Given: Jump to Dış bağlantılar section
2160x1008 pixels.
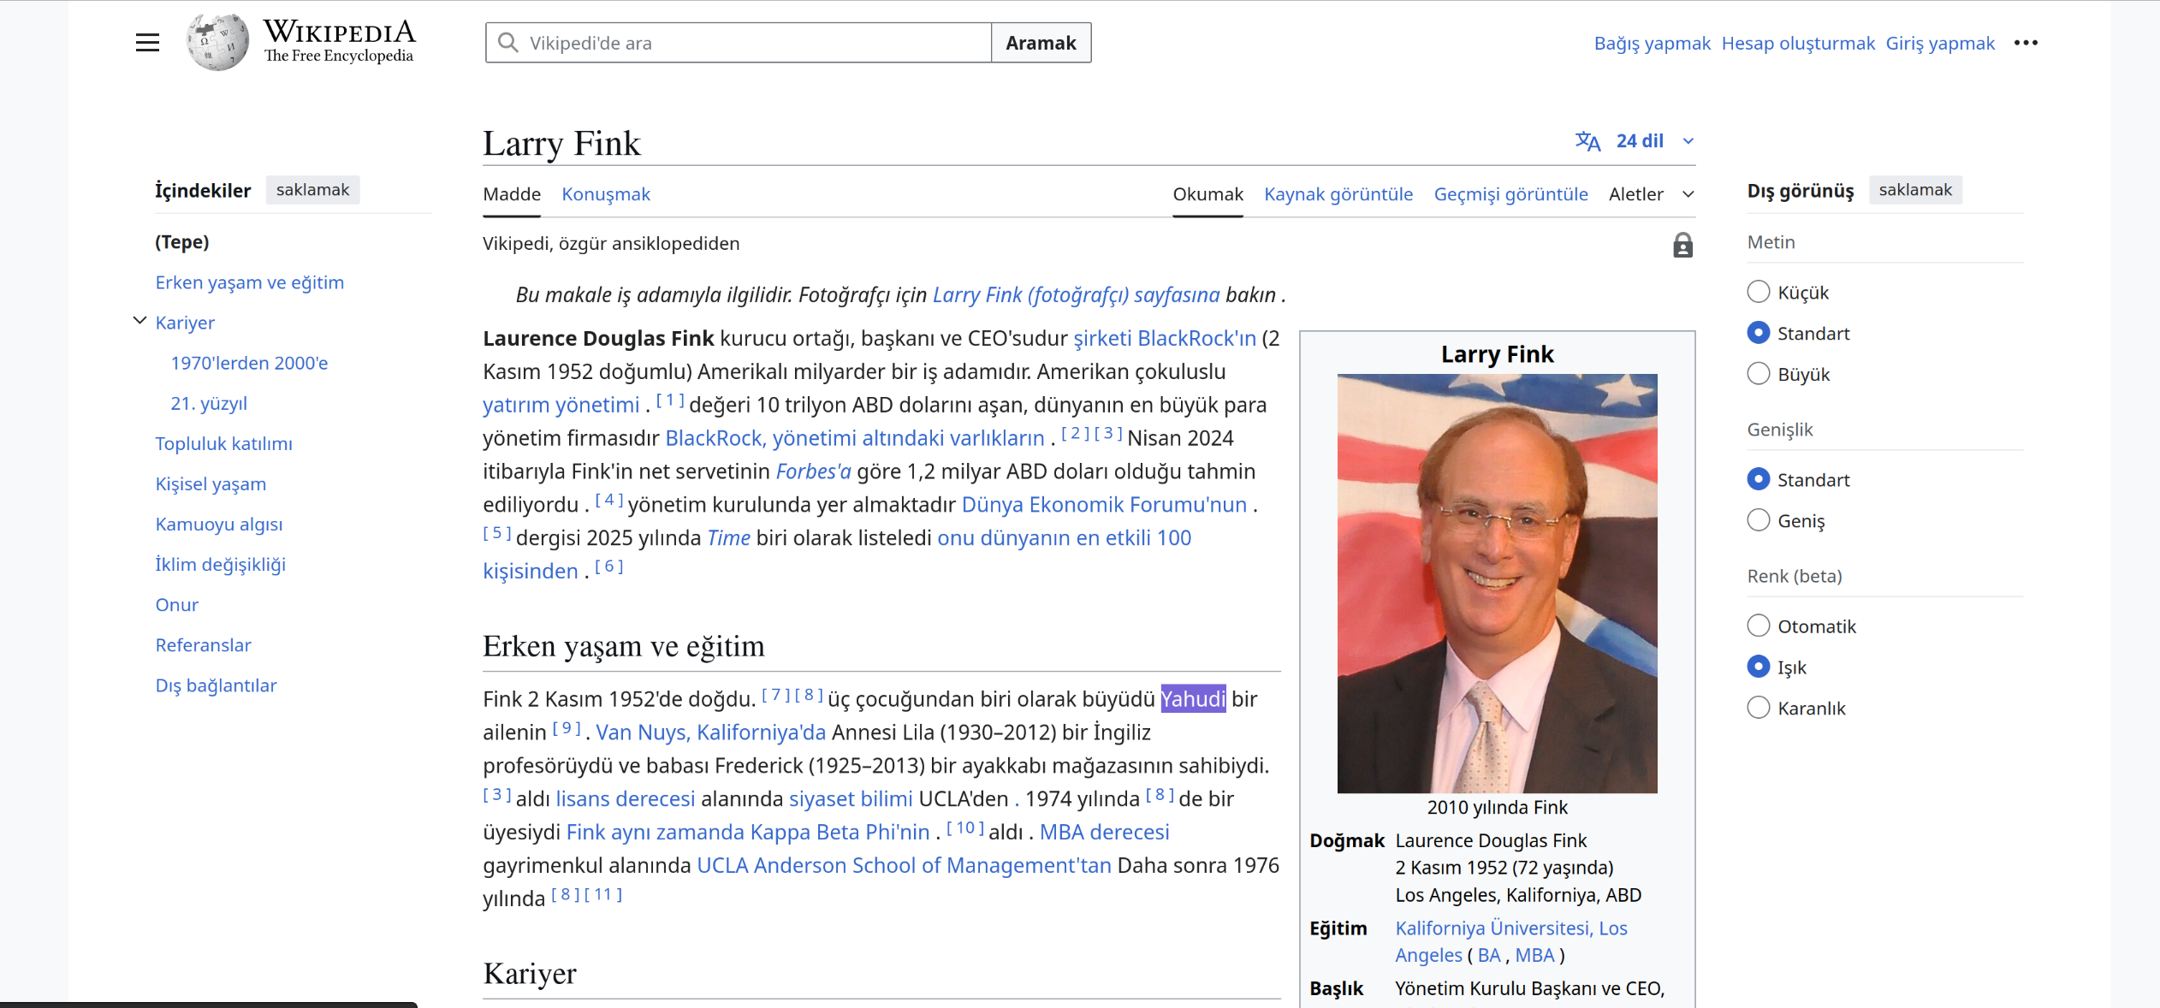Looking at the screenshot, I should (217, 685).
